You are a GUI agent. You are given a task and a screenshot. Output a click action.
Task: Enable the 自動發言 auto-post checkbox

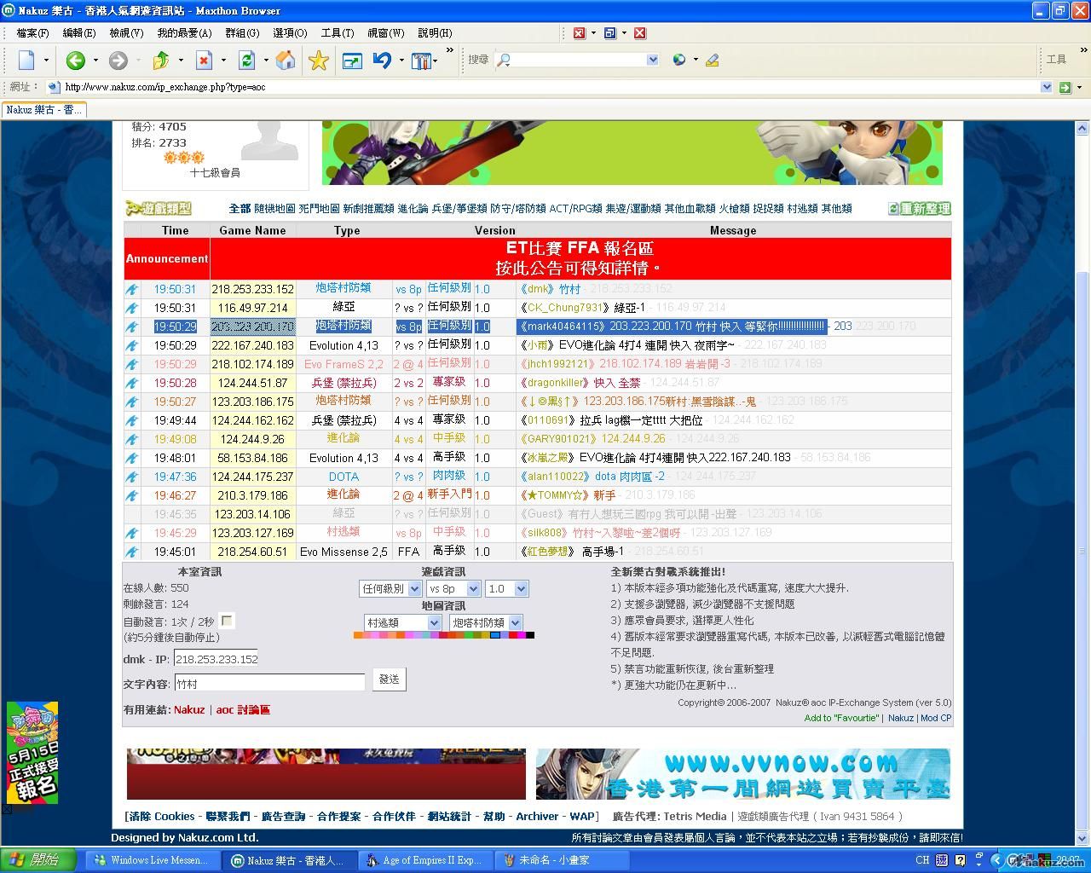pyautogui.click(x=227, y=621)
